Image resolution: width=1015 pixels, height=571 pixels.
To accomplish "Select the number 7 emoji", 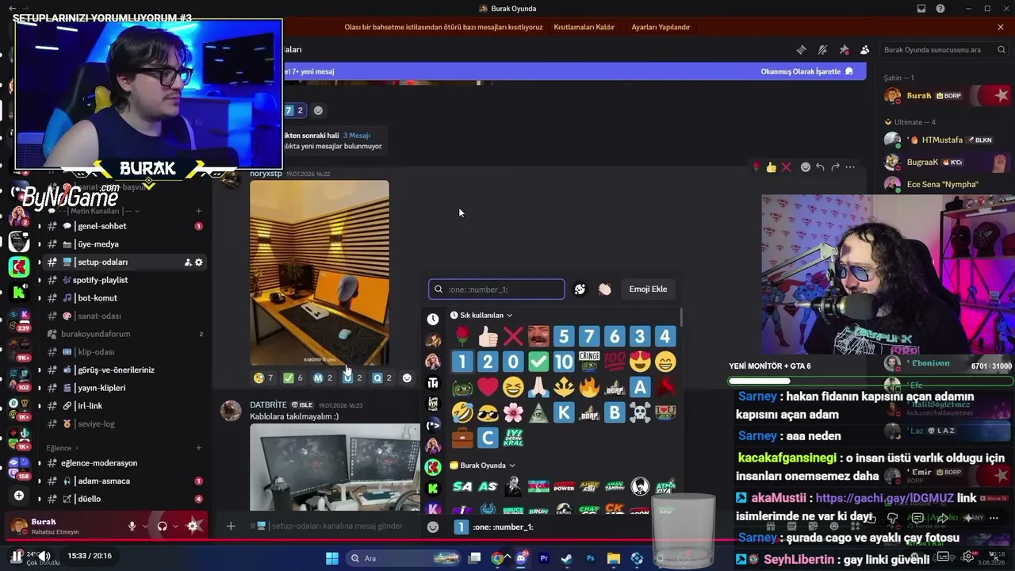I will pos(589,336).
